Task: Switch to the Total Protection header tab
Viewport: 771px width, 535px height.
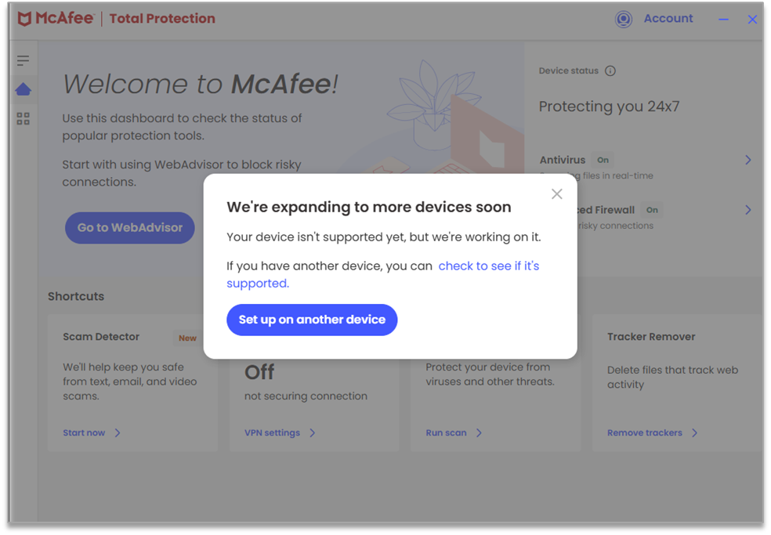Action: tap(161, 18)
